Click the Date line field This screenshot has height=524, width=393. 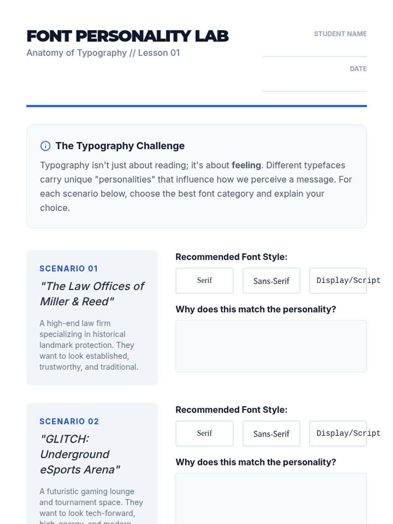314,84
